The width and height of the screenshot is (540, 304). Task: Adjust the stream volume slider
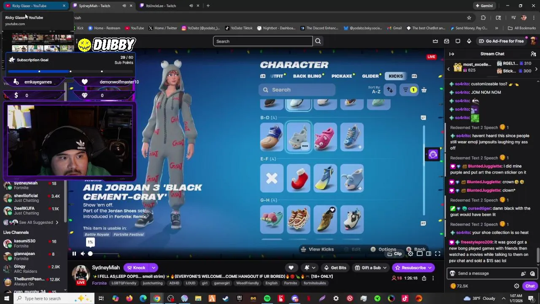point(103,254)
